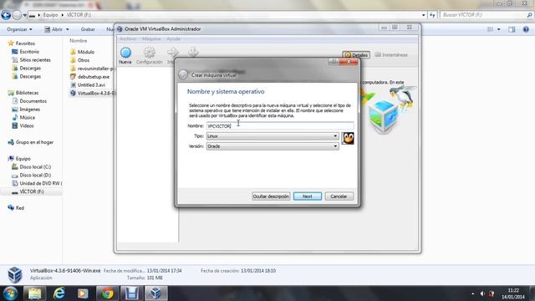Image resolution: width=535 pixels, height=301 pixels.
Task: Click the Explorer help icon
Action: point(526,30)
